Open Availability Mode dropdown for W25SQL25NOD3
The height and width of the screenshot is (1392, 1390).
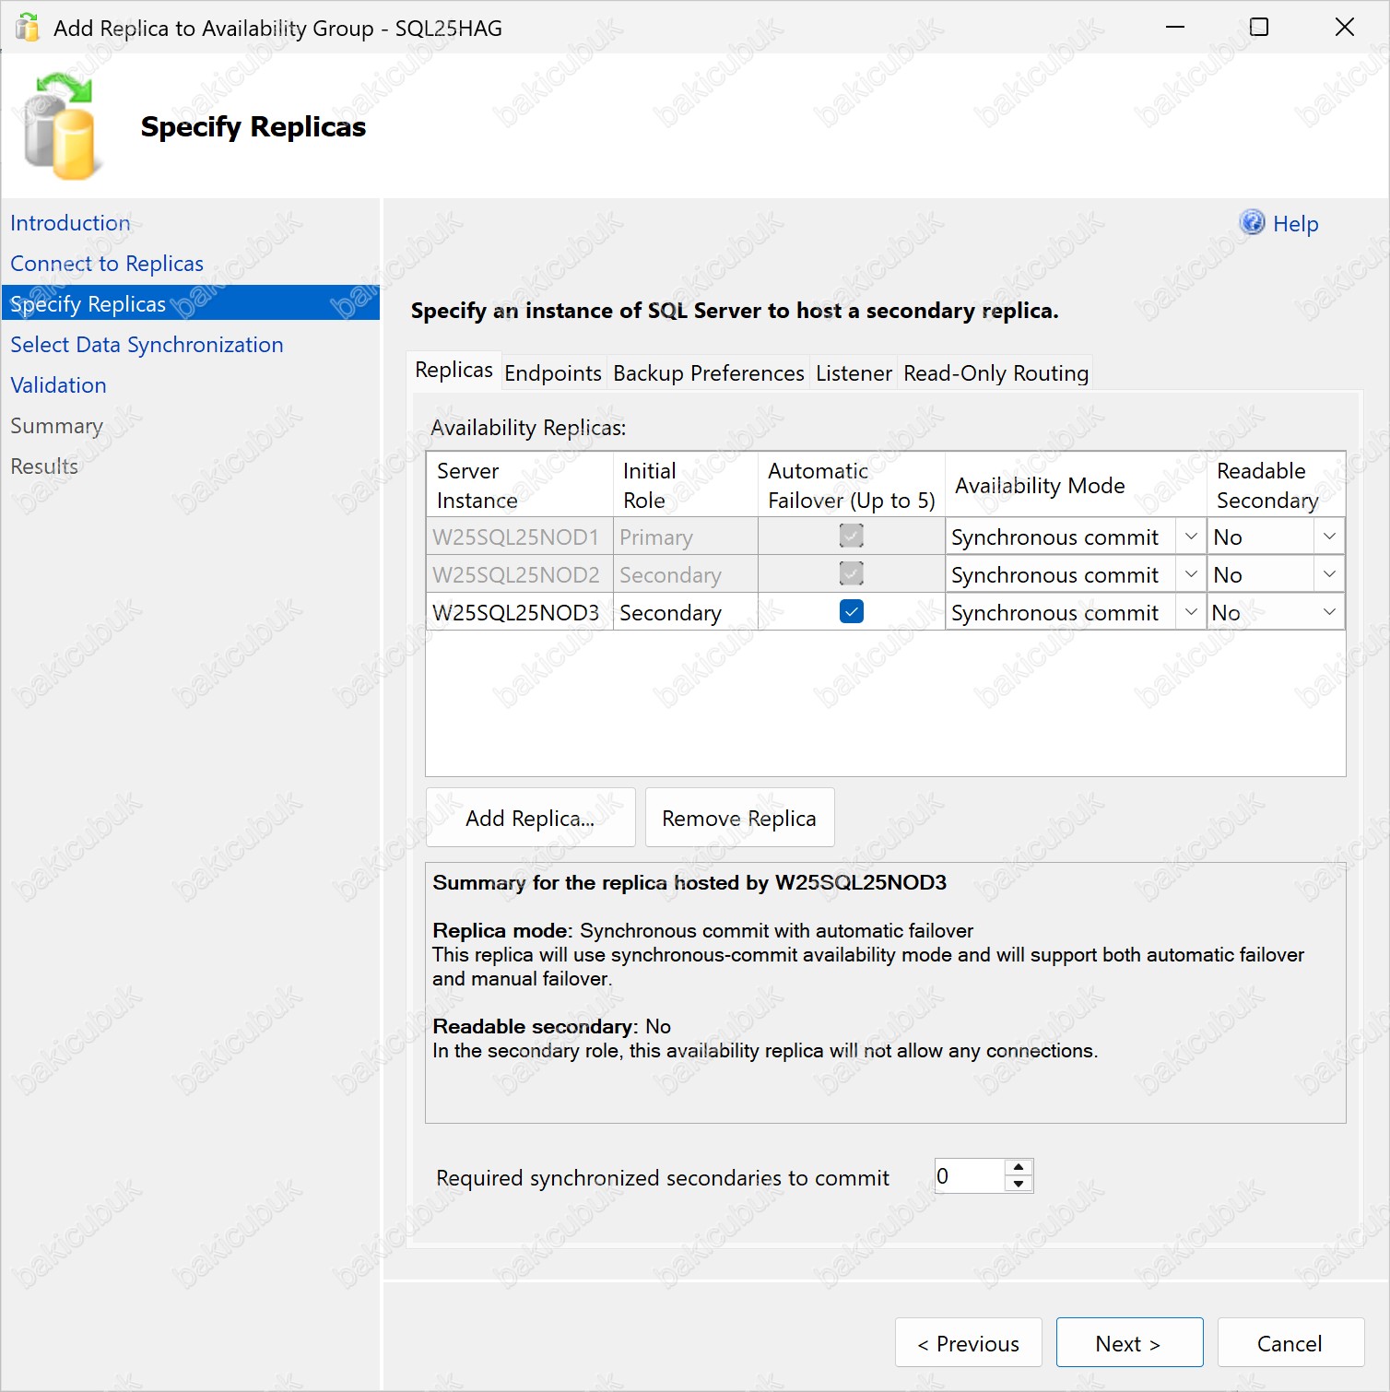(x=1191, y=612)
